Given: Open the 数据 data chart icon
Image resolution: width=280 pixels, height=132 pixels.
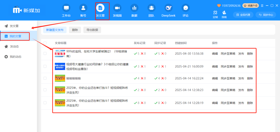Looking at the screenshot, I should 134,8.
